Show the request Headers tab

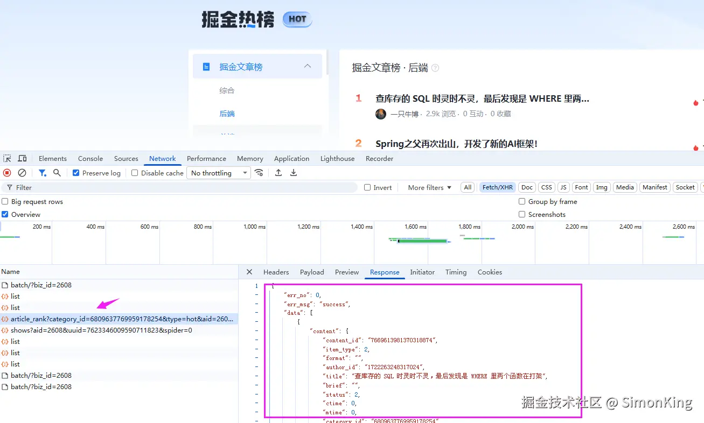tap(276, 272)
